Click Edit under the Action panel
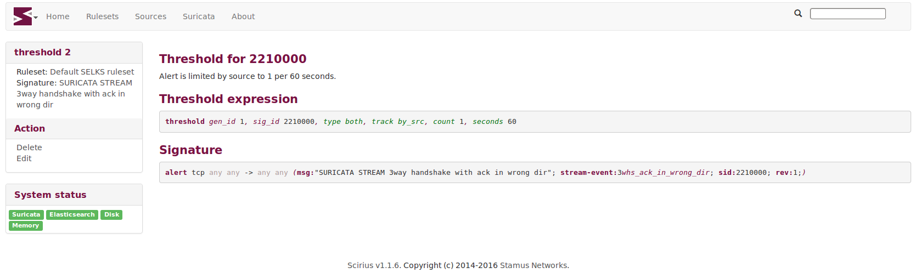Screen dimensions: 915x273 tap(24, 158)
